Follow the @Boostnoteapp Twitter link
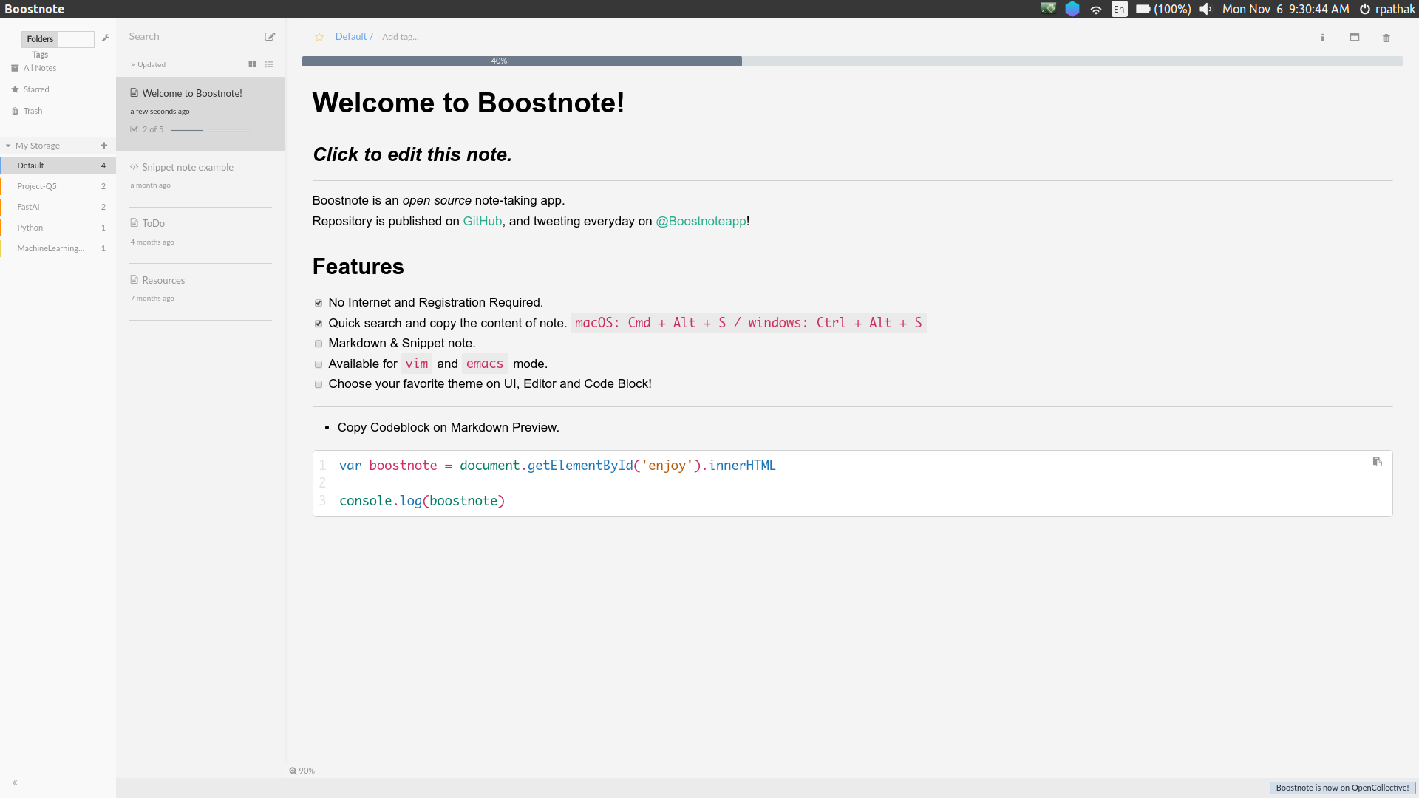Screen dimensions: 1419x798 click(701, 221)
